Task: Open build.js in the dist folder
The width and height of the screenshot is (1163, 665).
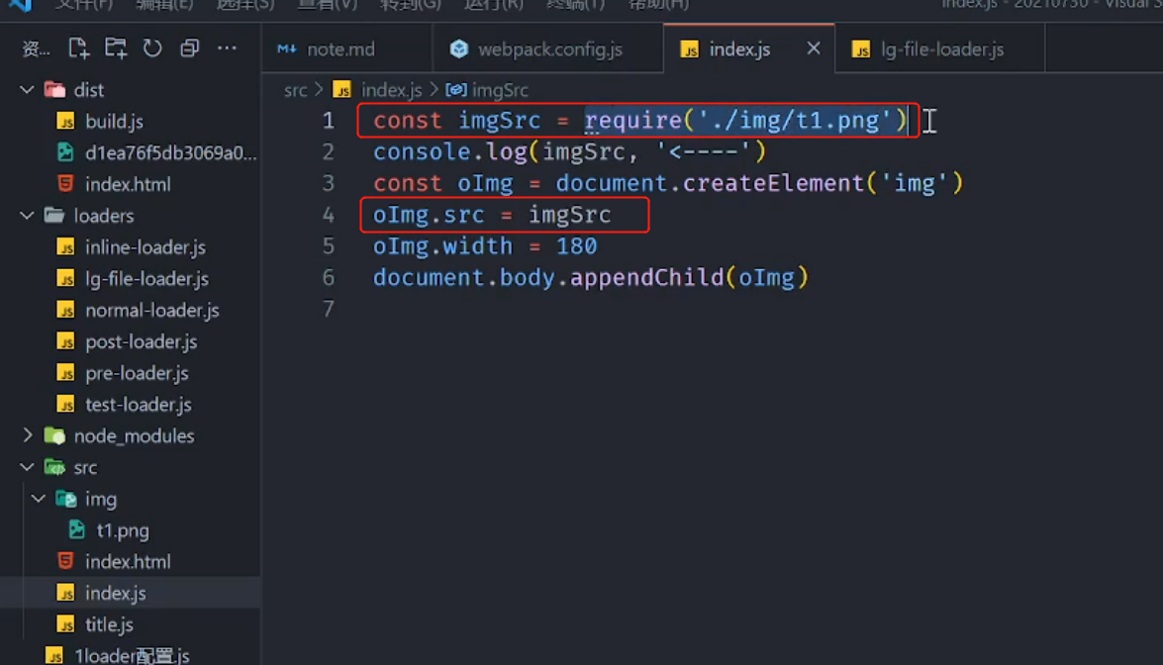Action: (x=114, y=122)
